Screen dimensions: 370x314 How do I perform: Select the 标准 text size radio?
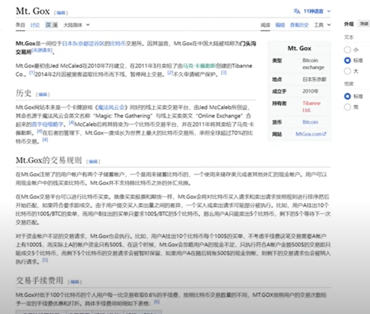coord(347,61)
